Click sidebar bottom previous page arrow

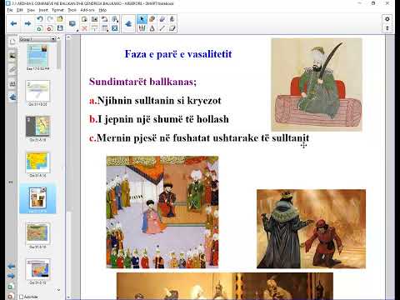[x=12, y=267]
